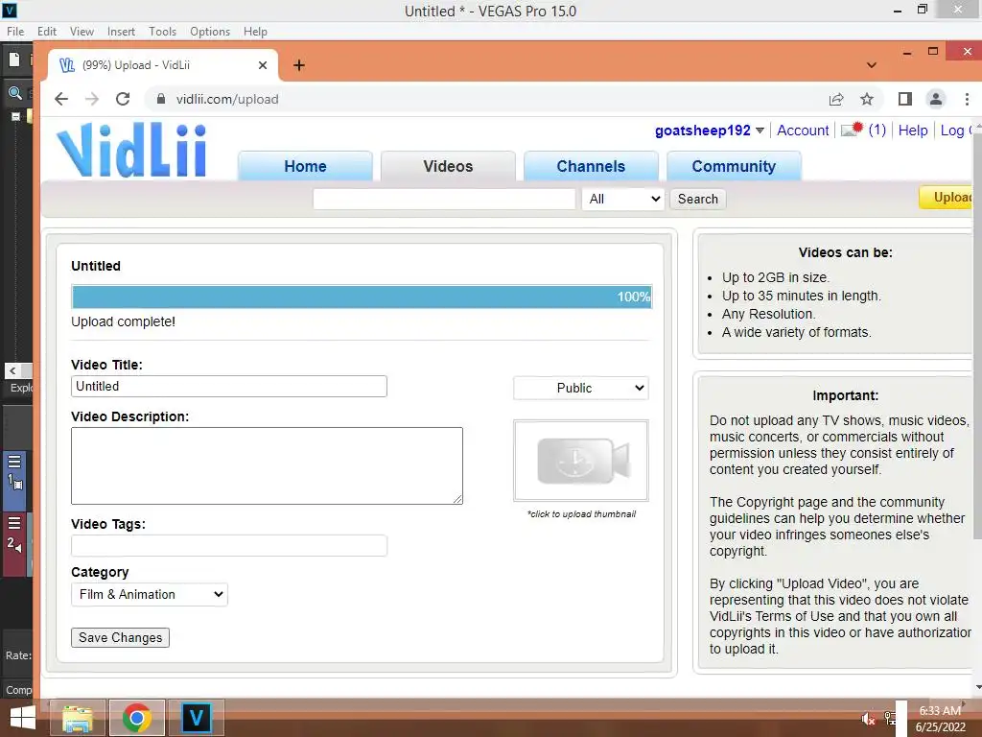Collapse the VEGAS explorer tree node

click(x=15, y=116)
